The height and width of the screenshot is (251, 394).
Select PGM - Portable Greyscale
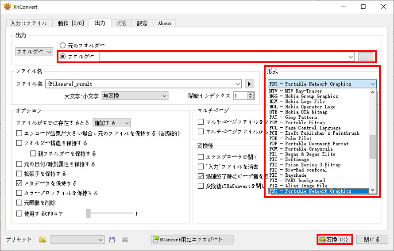coord(319,149)
